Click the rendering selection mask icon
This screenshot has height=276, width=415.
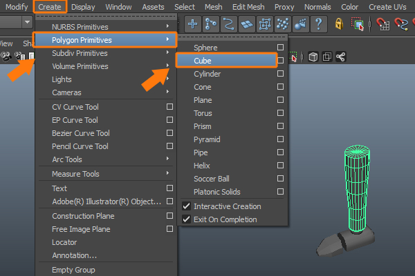301,24
